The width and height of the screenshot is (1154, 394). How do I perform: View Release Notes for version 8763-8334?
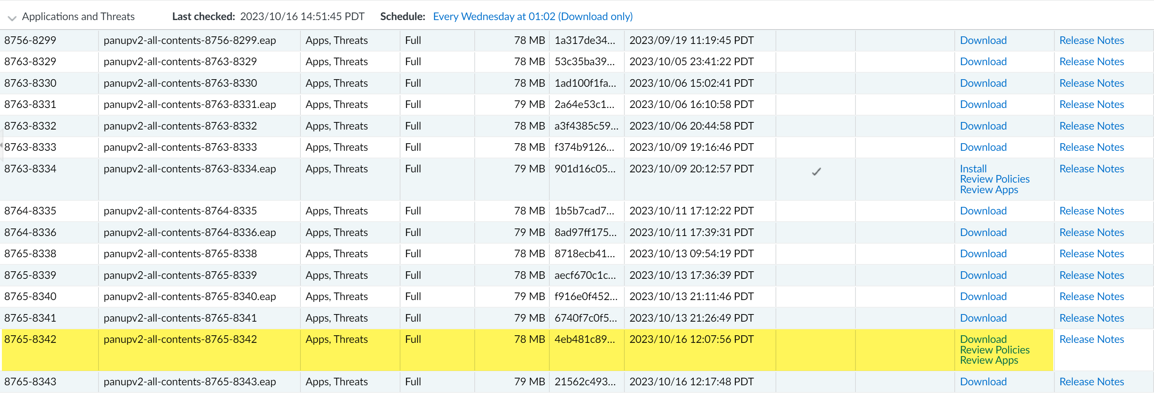coord(1091,169)
